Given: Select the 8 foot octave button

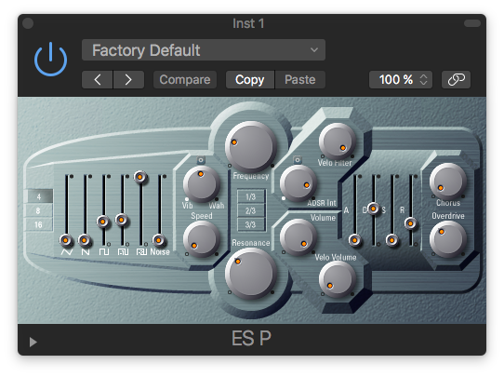Looking at the screenshot, I should (x=38, y=210).
